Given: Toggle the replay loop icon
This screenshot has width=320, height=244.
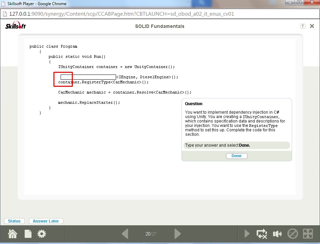Looking at the screenshot, I should 262,234.
